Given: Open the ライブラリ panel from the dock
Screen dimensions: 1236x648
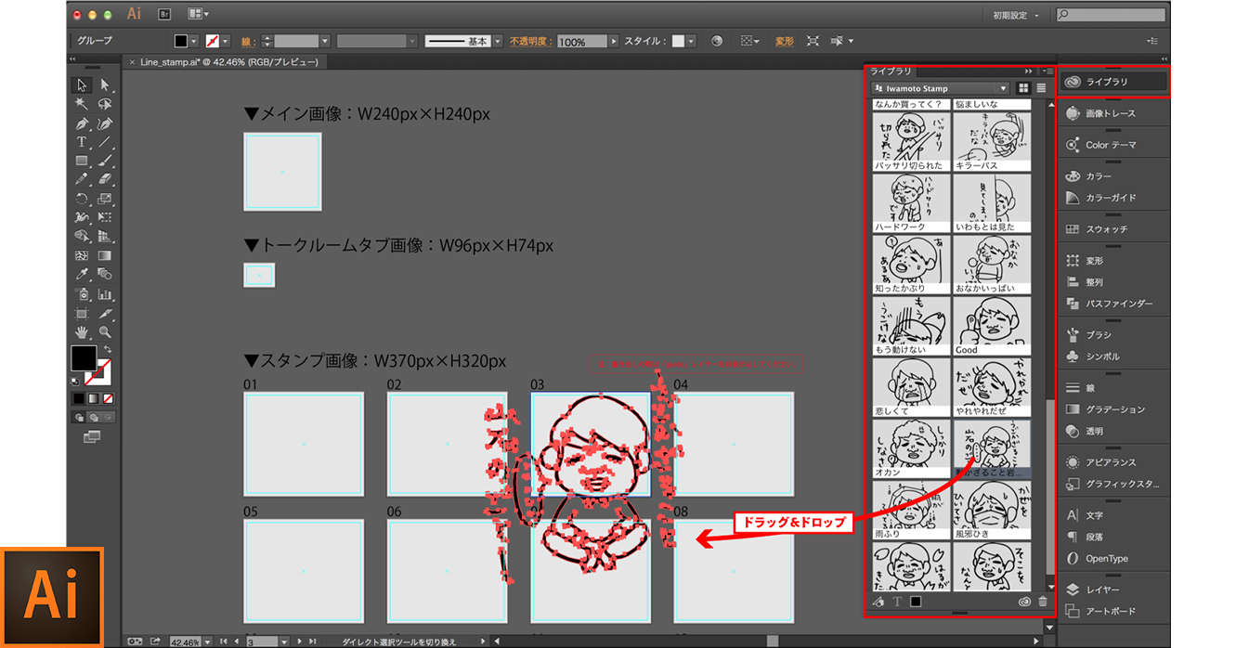Looking at the screenshot, I should tap(1113, 82).
